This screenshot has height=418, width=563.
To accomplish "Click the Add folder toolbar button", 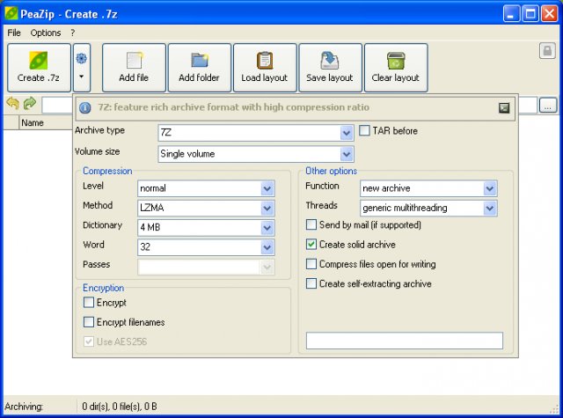I will click(x=200, y=68).
